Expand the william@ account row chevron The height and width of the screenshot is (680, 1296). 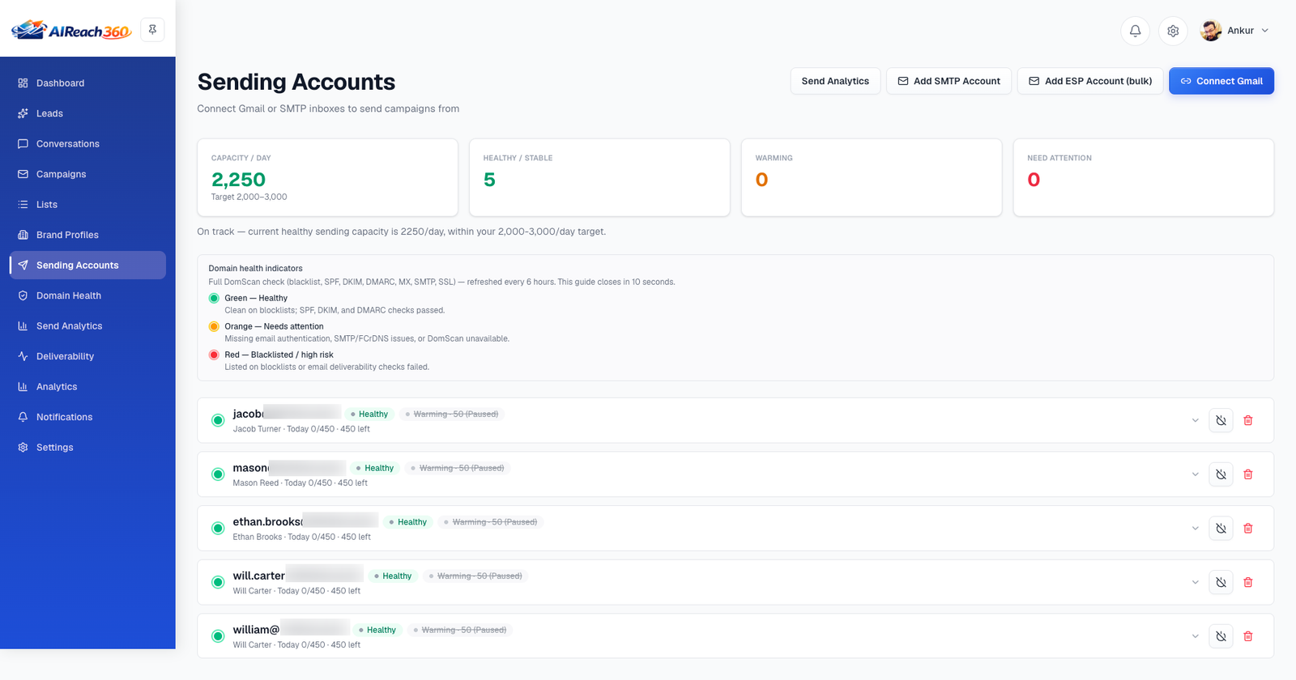[1195, 636]
